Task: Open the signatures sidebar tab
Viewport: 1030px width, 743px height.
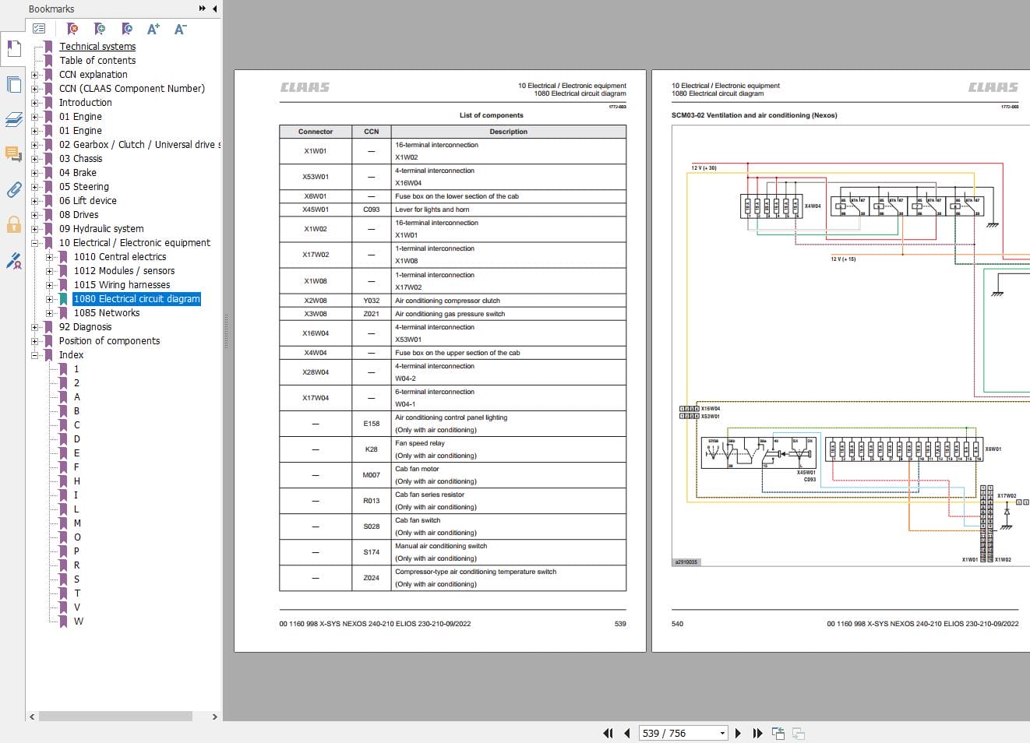Action: (13, 261)
